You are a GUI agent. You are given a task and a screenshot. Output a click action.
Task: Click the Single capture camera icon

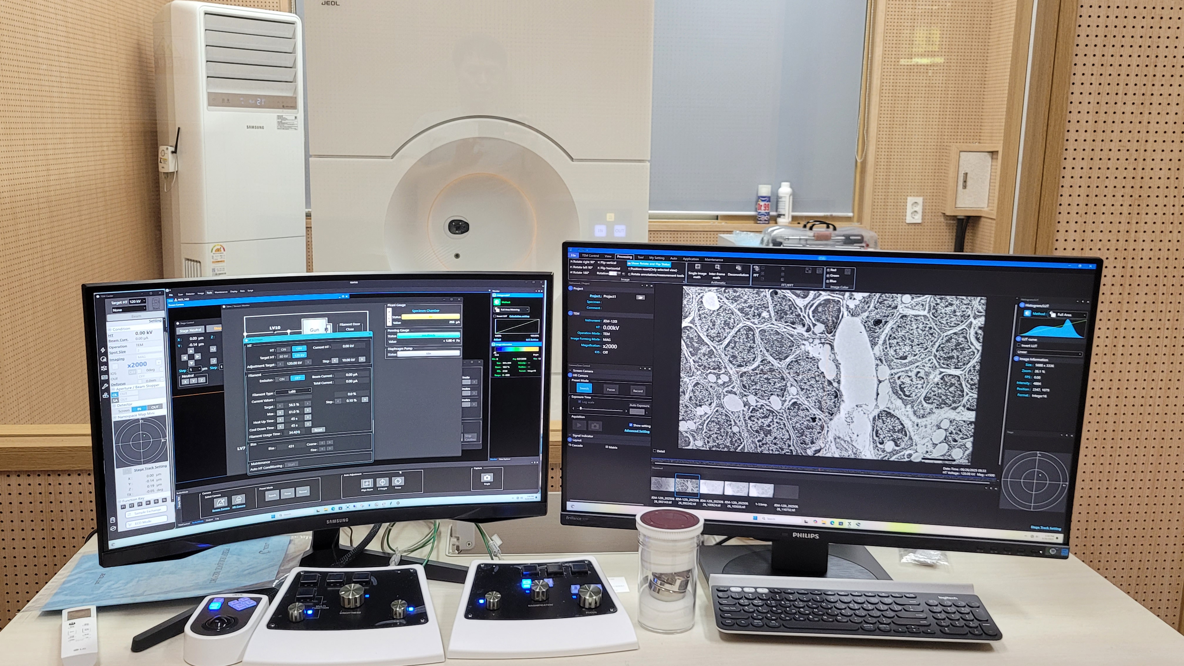click(487, 477)
